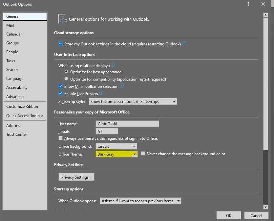Disable Enable Live Preview checkbox
The height and width of the screenshot is (221, 274).
click(60, 93)
